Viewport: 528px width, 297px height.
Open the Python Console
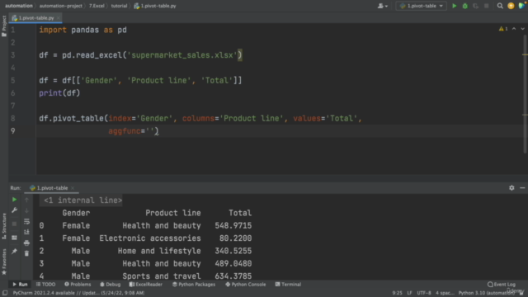(x=246, y=285)
